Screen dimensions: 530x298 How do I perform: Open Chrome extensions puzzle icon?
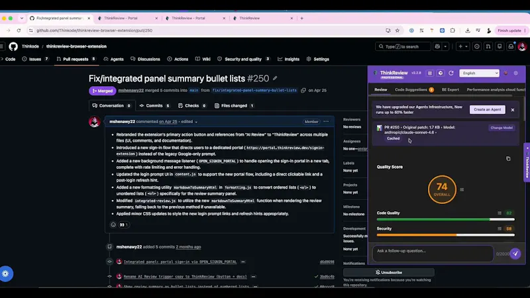[452, 30]
